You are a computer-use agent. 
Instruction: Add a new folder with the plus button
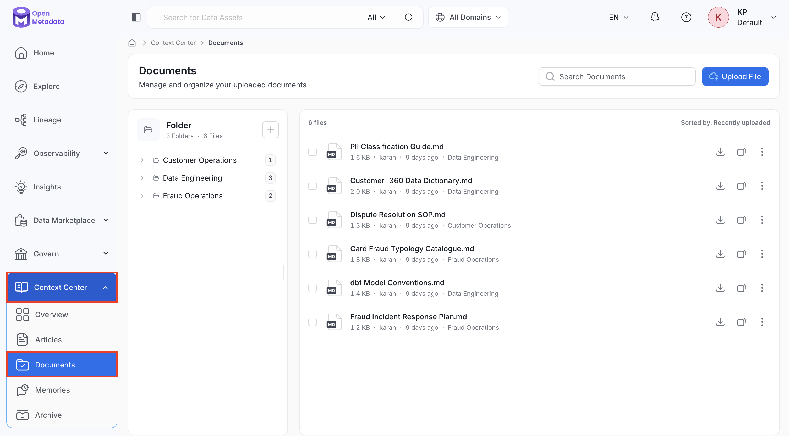[270, 130]
